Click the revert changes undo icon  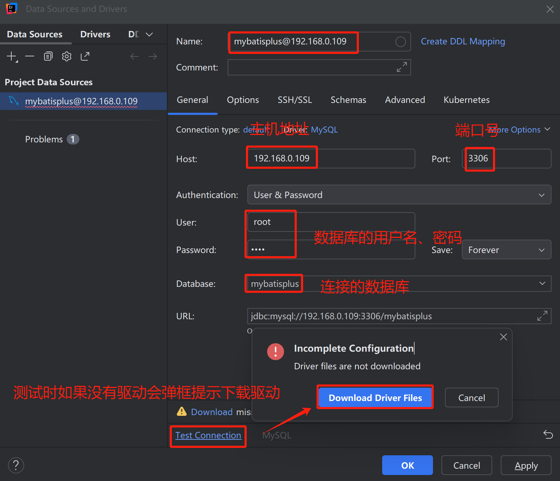click(x=548, y=434)
